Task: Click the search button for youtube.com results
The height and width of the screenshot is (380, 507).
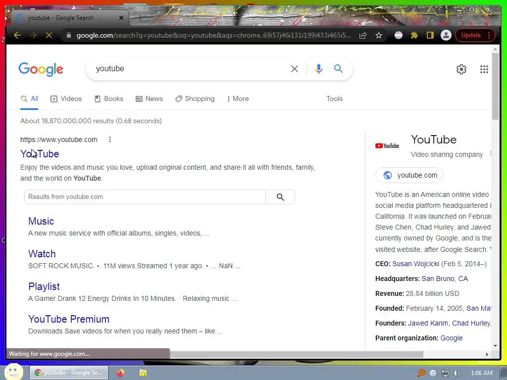Action: coord(280,197)
